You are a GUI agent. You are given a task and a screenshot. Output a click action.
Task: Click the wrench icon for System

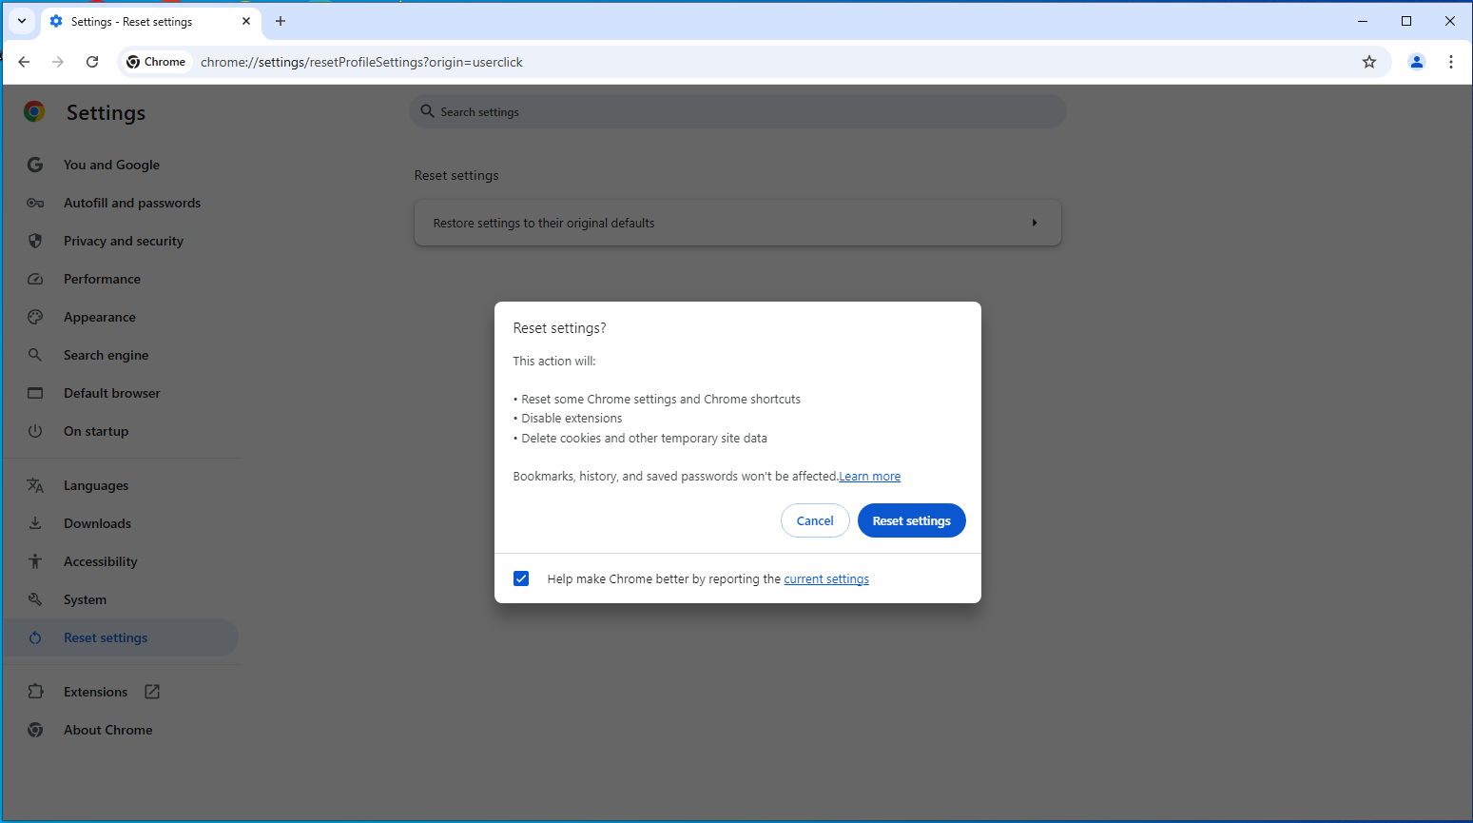click(x=35, y=599)
